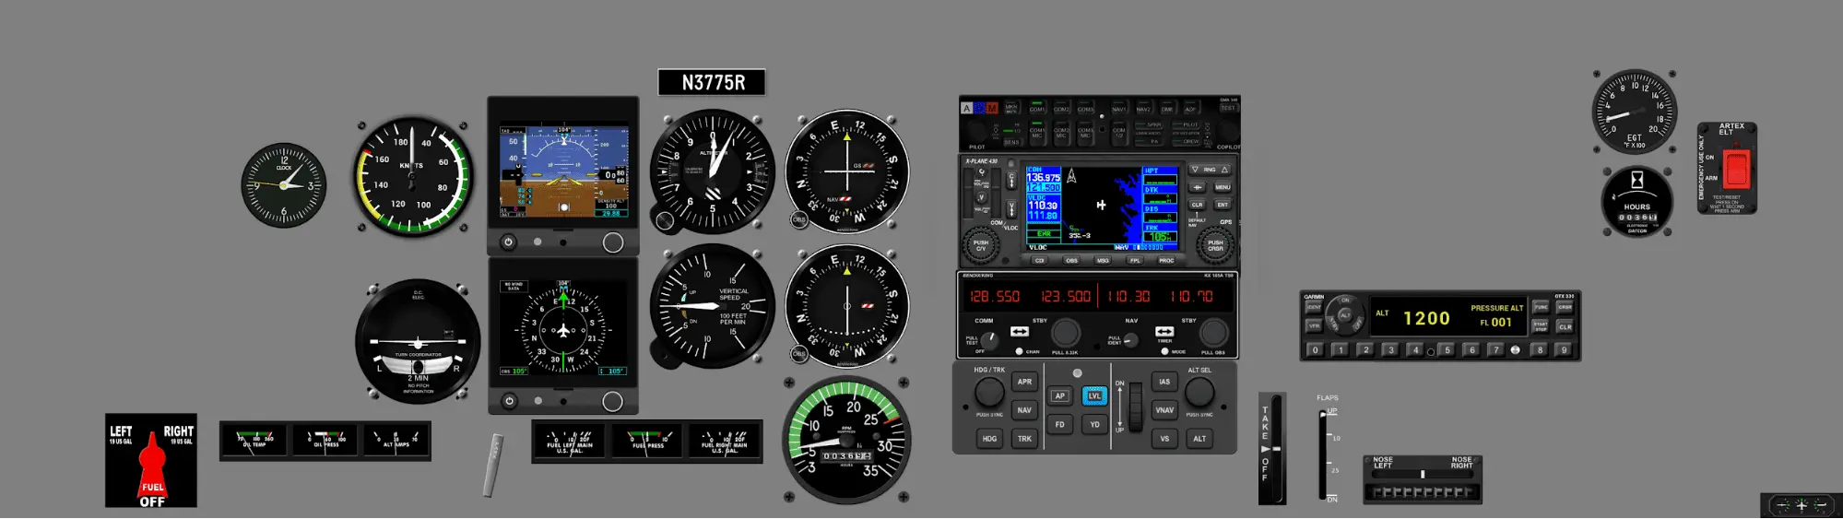Viewport: 1843px width, 519px height.
Task: Click the GPS 430 CLR key
Action: [x=1198, y=205]
